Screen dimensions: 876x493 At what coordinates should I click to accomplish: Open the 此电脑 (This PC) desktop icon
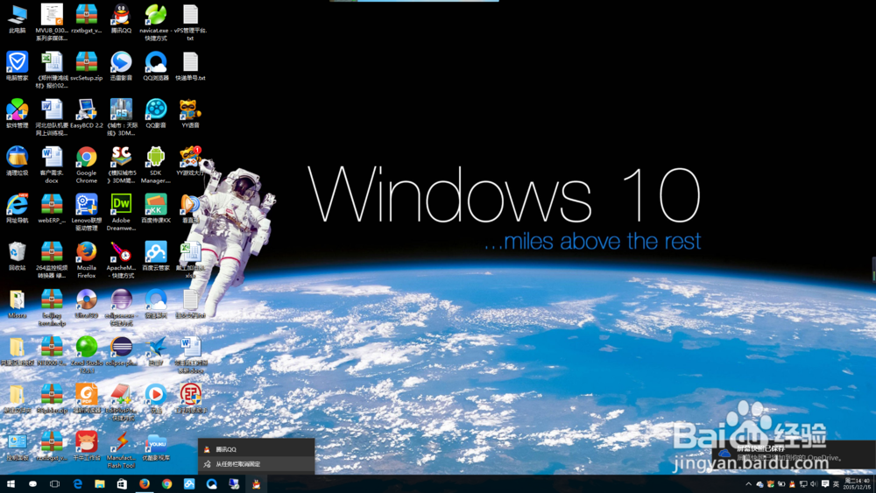(18, 19)
